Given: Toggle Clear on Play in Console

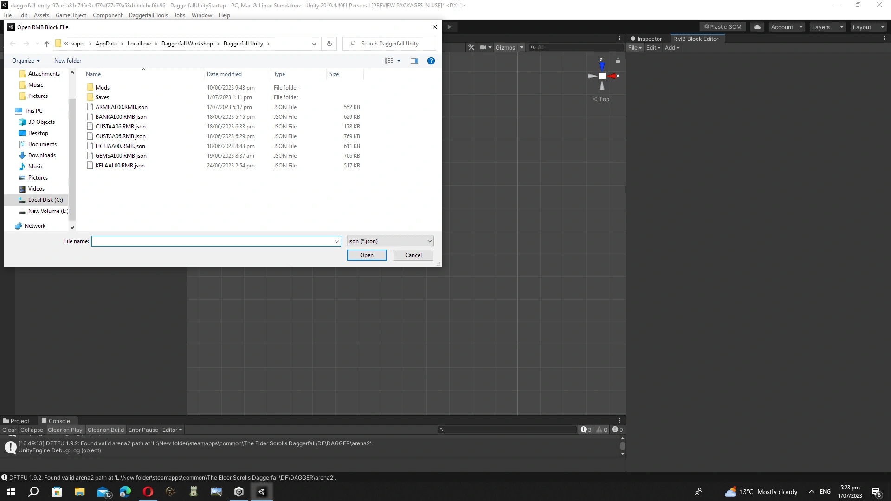Looking at the screenshot, I should (65, 430).
